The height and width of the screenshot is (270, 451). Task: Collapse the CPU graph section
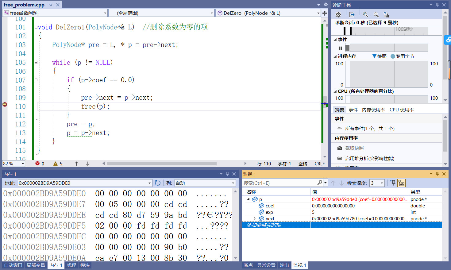point(335,91)
